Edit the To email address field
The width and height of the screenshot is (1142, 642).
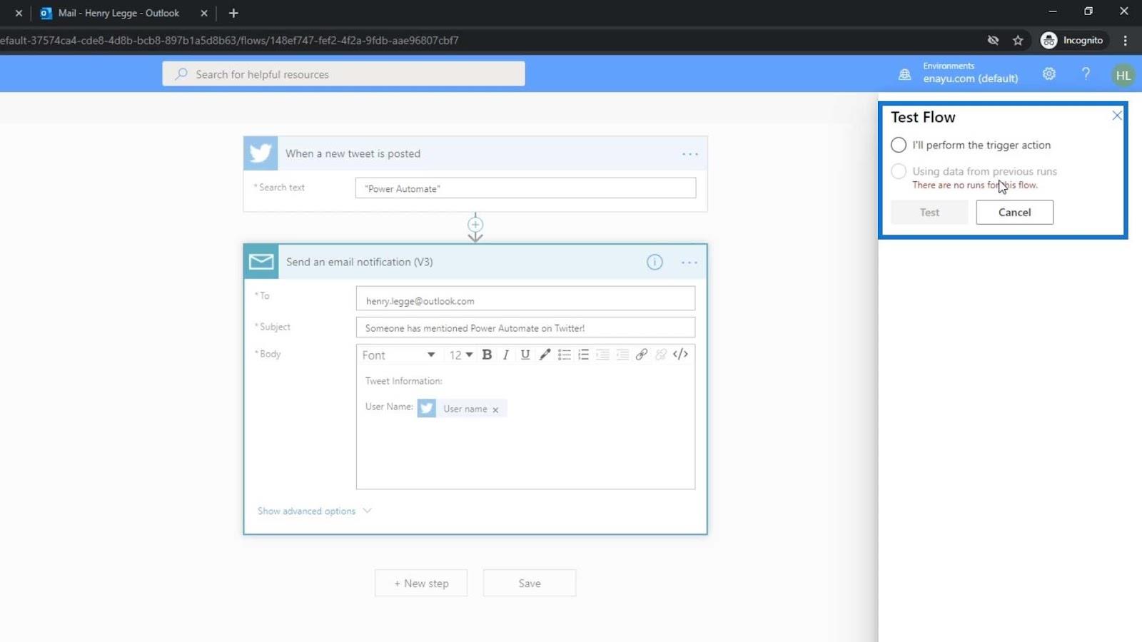[525, 300]
